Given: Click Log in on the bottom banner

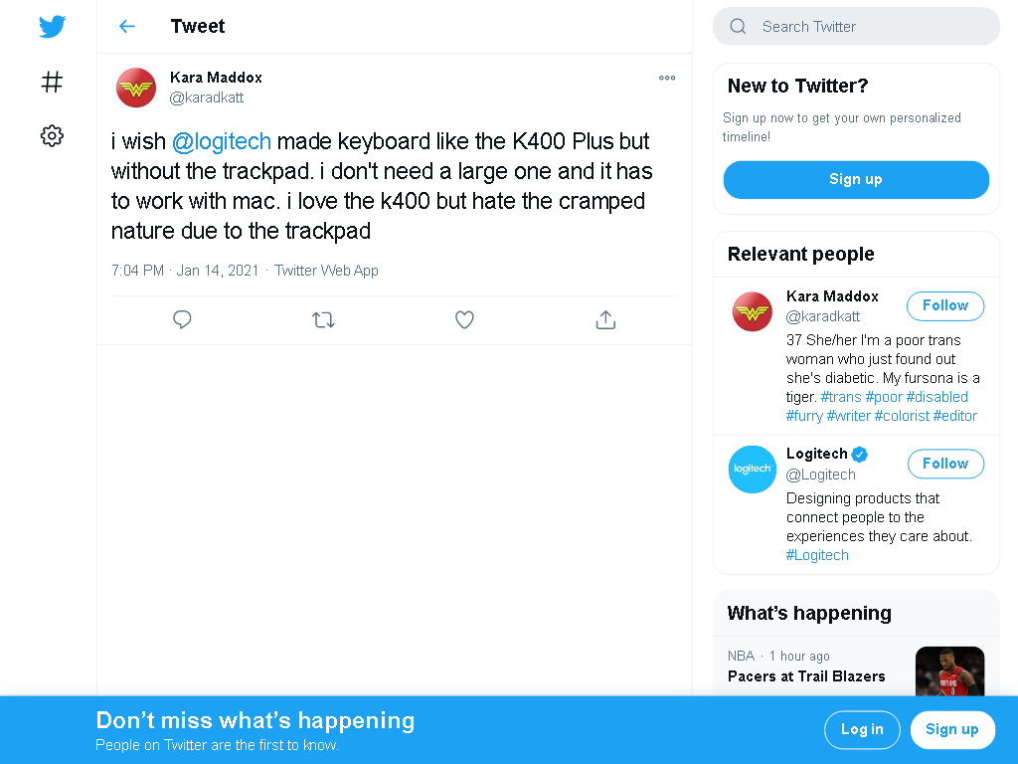Looking at the screenshot, I should pyautogui.click(x=862, y=729).
